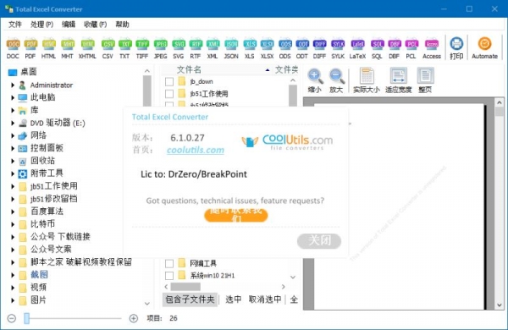This screenshot has width=508, height=330.
Task: Click the printer icon (打印)
Action: (456, 48)
